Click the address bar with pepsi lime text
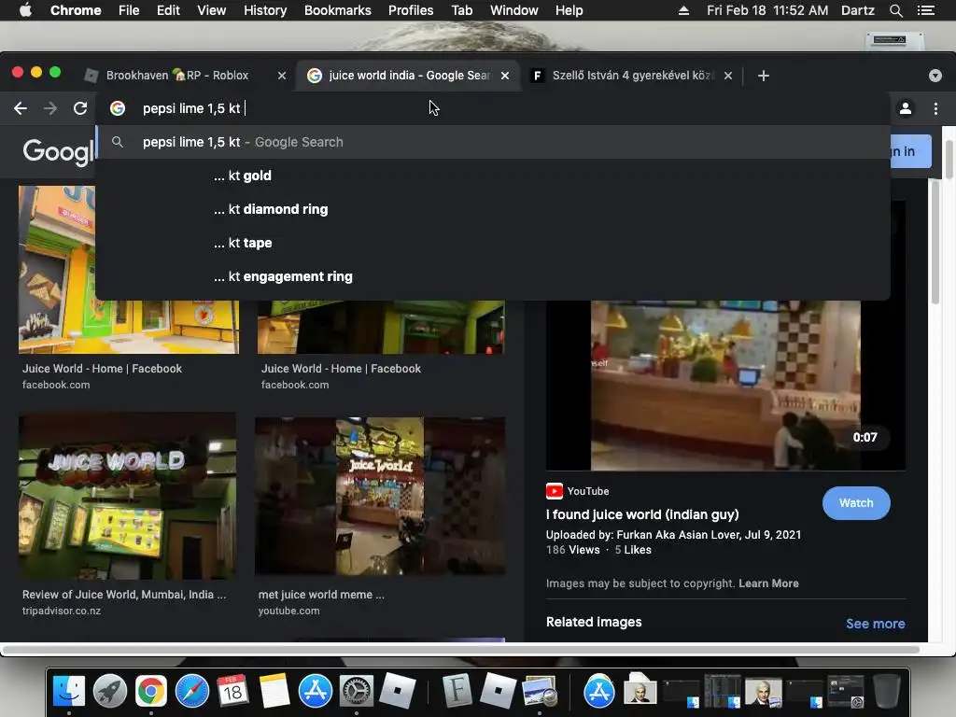This screenshot has height=717, width=956. (494, 108)
